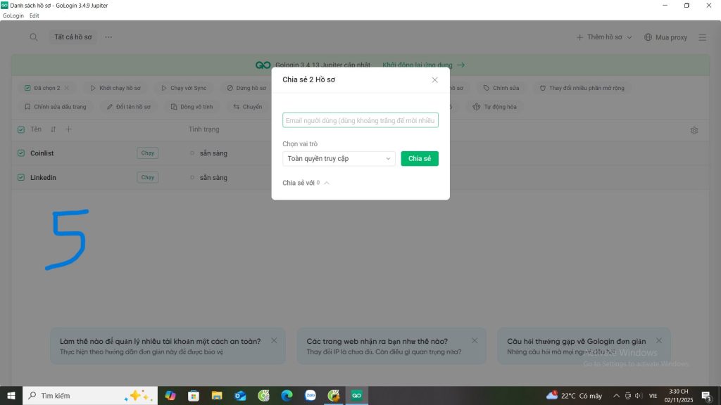The height and width of the screenshot is (405, 721).
Task: Click Chạy button for Coinlist profile
Action: pyautogui.click(x=148, y=153)
